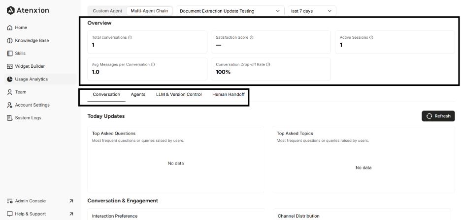Click the Active Sessions card

(x=395, y=42)
